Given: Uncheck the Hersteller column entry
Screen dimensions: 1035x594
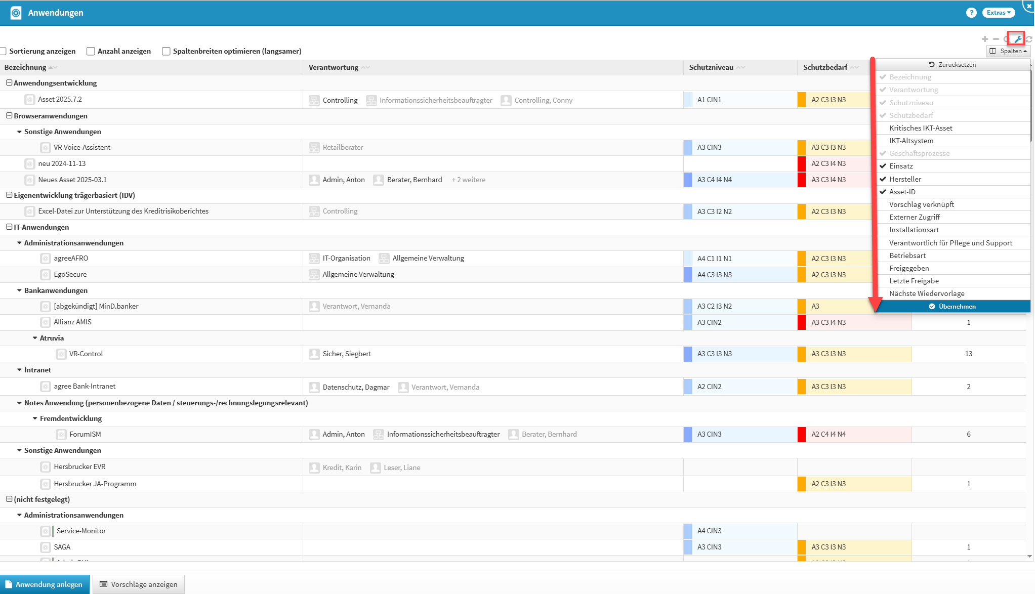Looking at the screenshot, I should click(x=905, y=179).
